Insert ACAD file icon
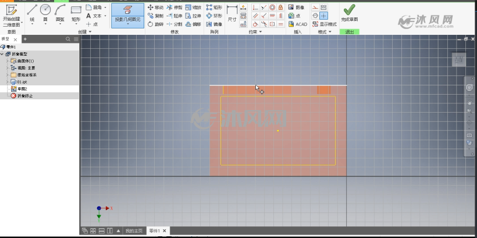This screenshot has width=477, height=238. point(298,24)
